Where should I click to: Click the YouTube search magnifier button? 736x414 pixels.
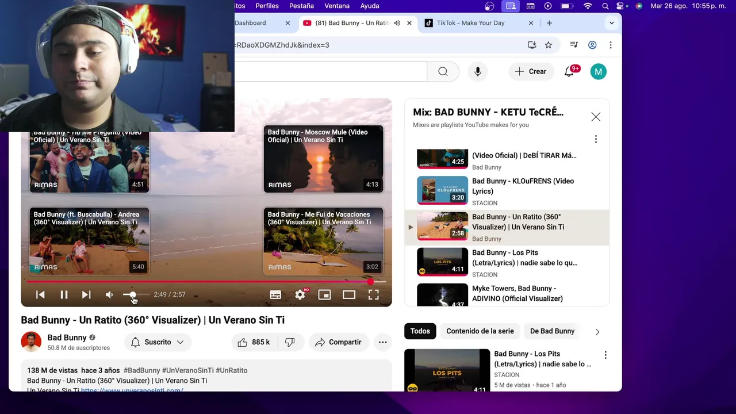(x=443, y=71)
